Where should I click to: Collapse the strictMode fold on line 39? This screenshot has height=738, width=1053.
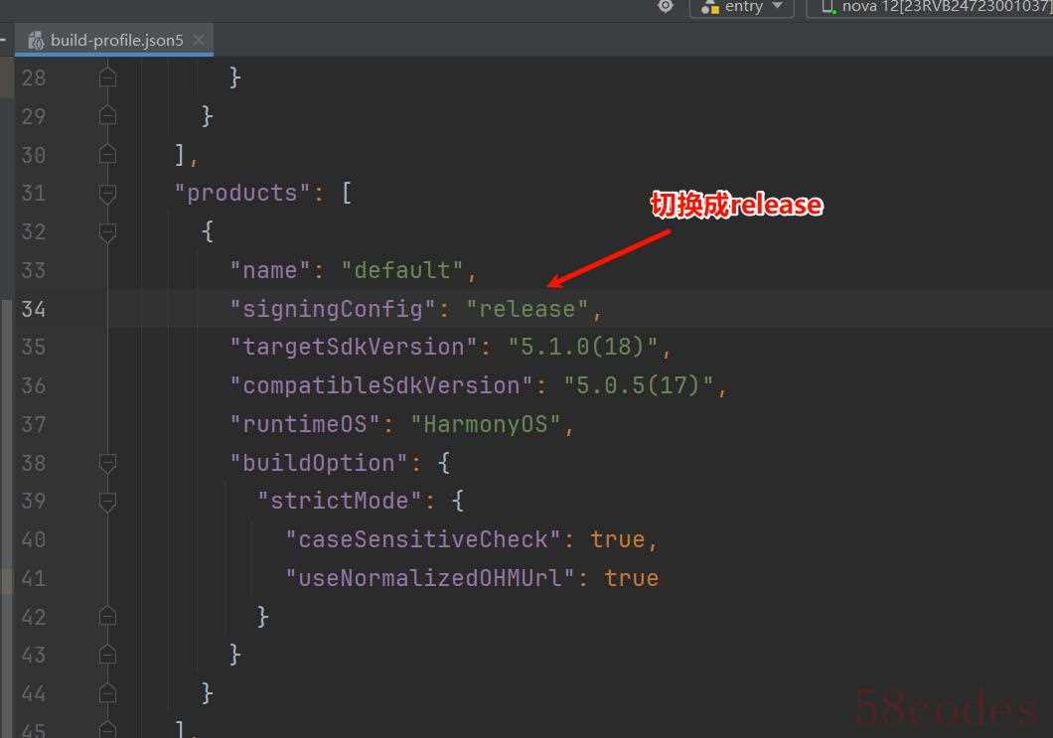(107, 502)
